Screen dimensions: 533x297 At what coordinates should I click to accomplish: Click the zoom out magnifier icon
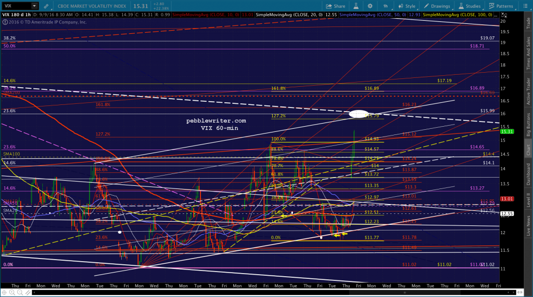(x=20, y=292)
